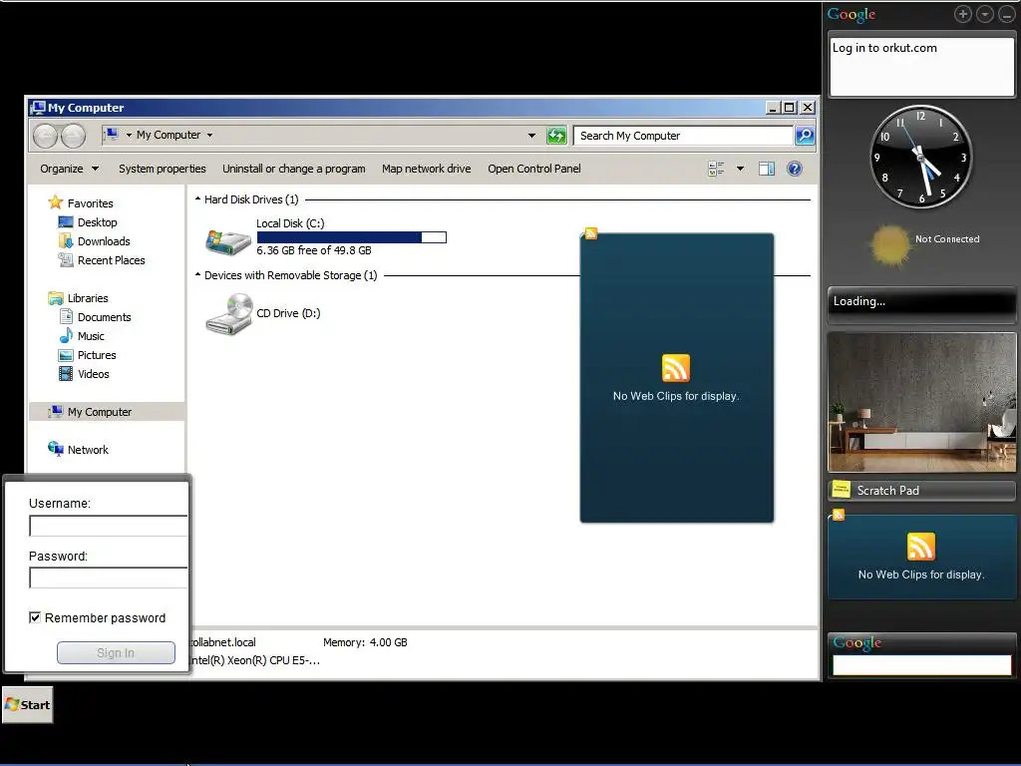Click Map network drive

coord(427,169)
